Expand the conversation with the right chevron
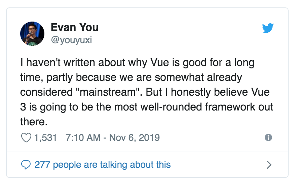 pos(269,165)
